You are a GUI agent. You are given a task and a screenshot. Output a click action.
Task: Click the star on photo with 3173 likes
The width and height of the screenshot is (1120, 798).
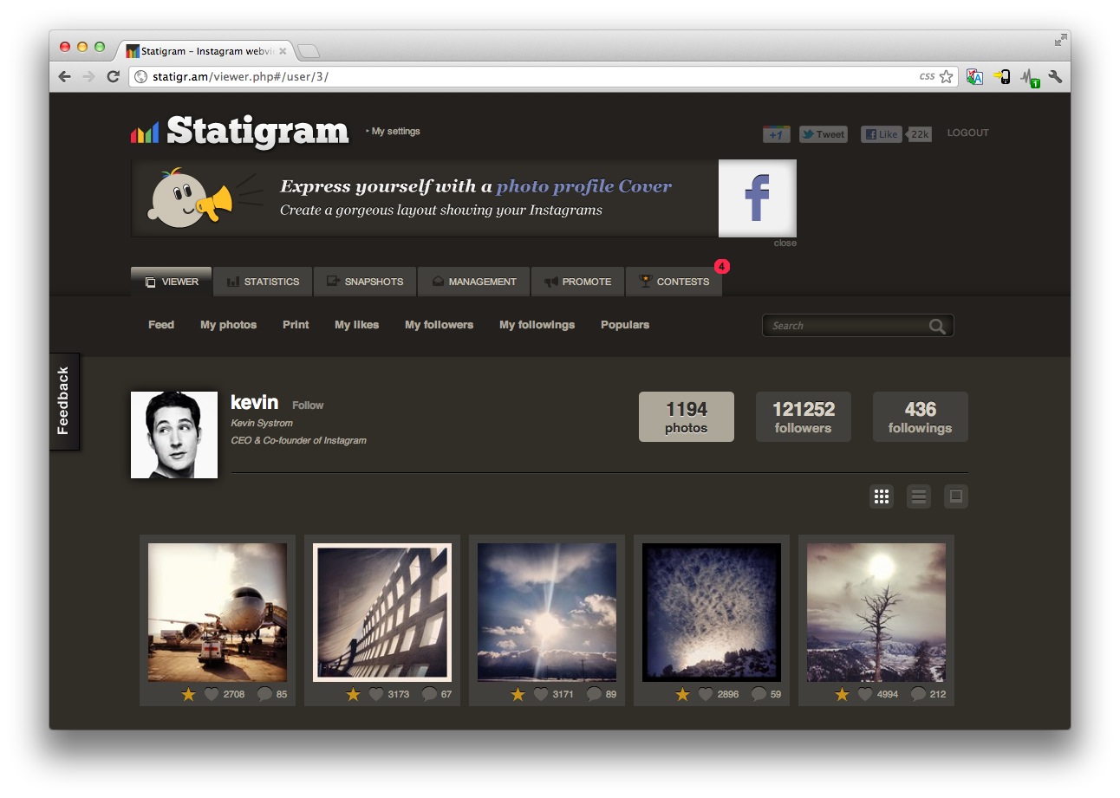[353, 694]
